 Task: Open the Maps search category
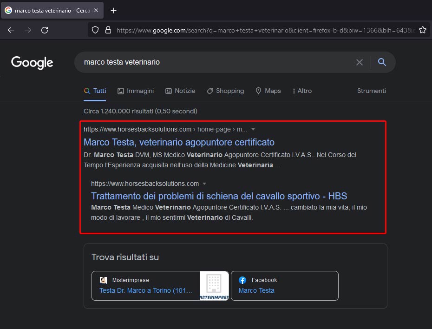coord(258,91)
